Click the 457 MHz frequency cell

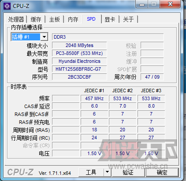point(94,98)
